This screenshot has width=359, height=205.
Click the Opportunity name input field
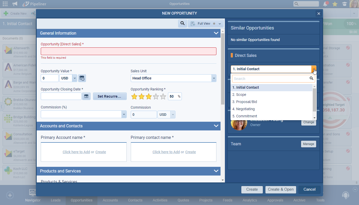[128, 51]
